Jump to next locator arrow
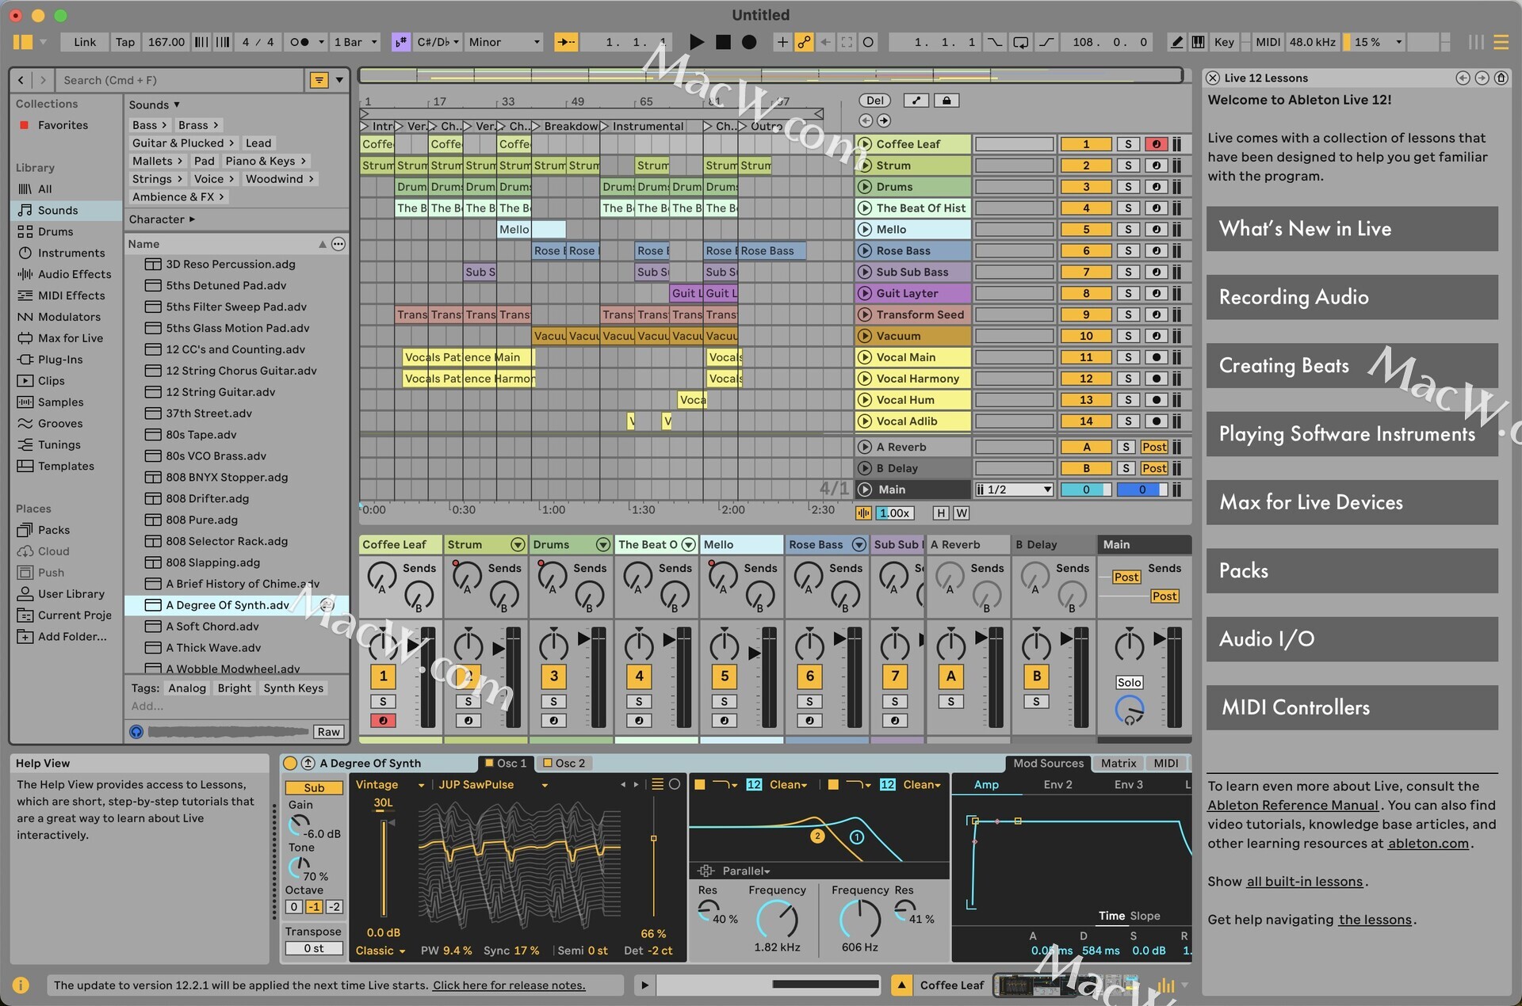 [x=884, y=120]
